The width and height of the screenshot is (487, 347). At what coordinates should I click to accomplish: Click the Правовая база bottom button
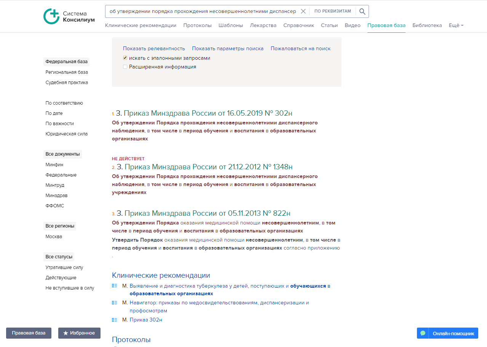[29, 333]
